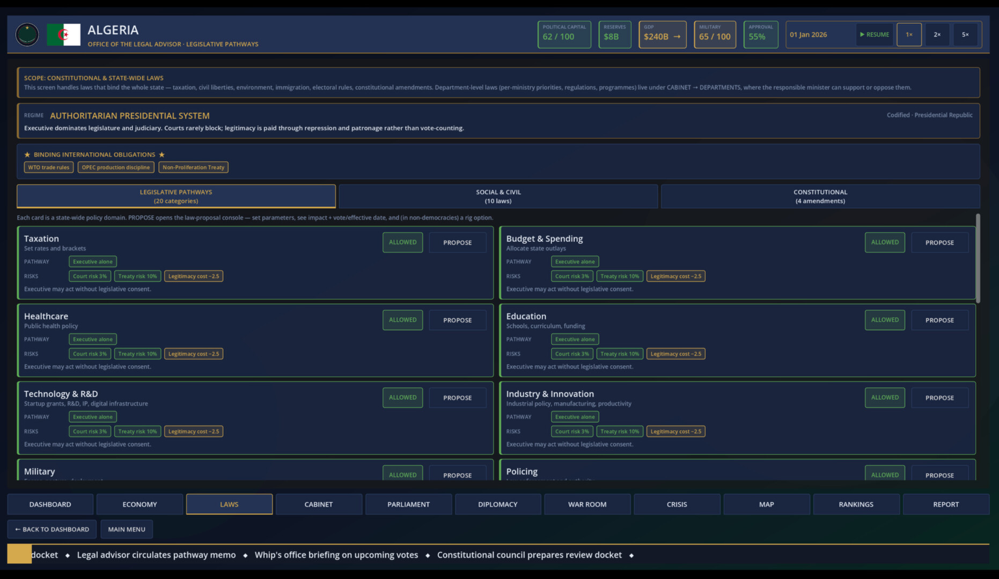Open the Crisis screen

tap(677, 504)
